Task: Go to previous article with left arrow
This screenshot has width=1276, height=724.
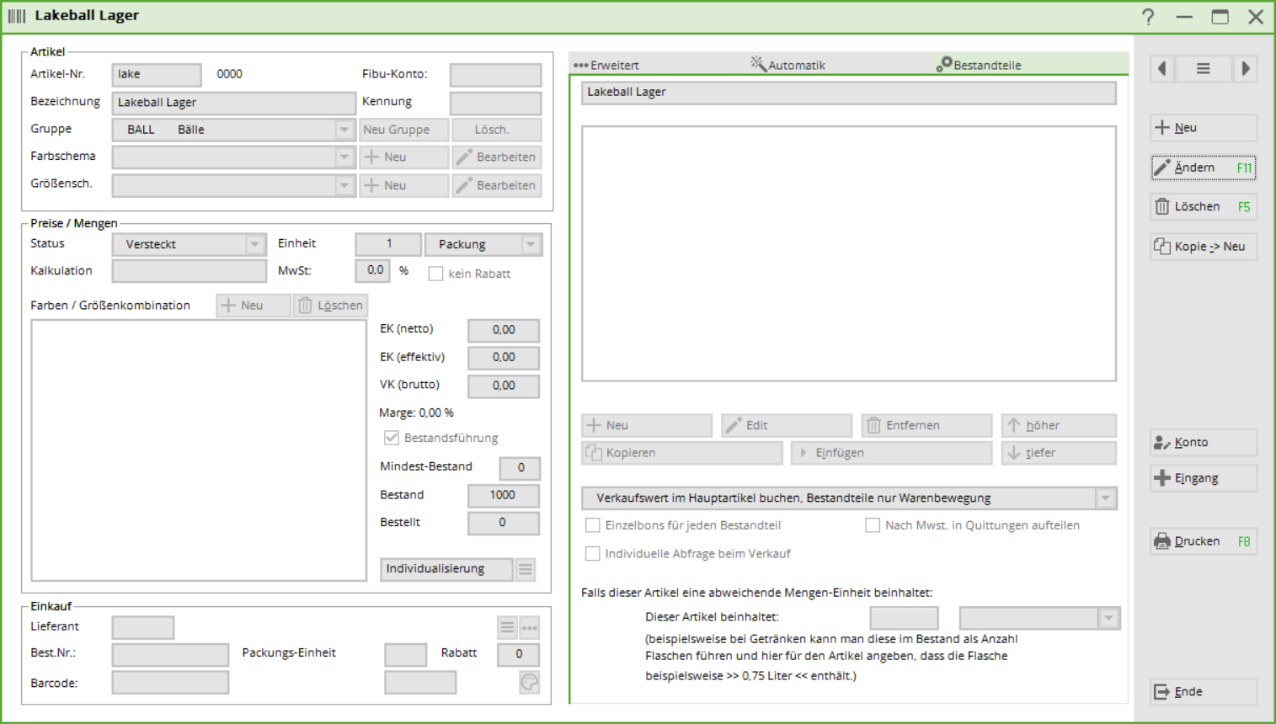Action: coord(1162,69)
